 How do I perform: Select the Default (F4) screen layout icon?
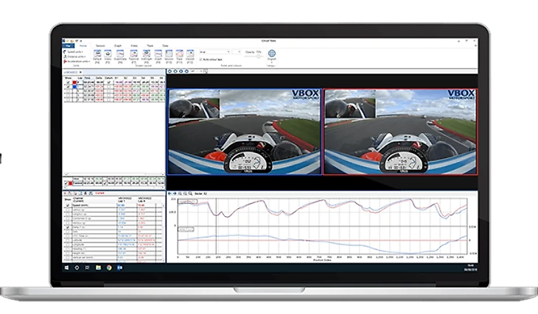[x=97, y=54]
